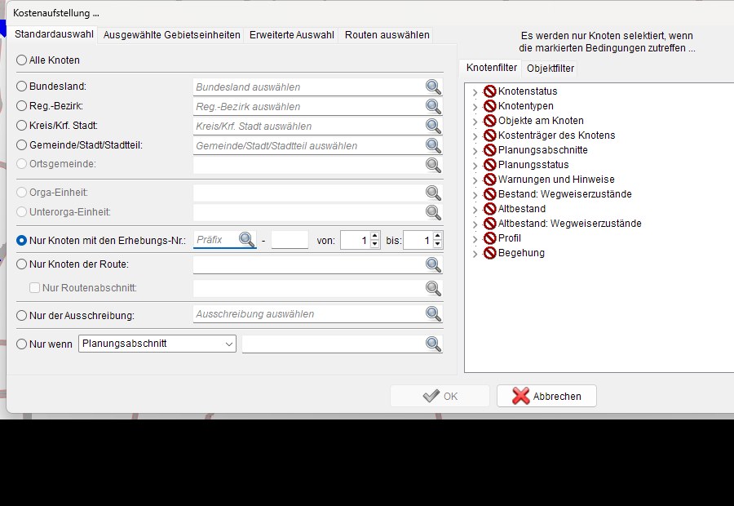Image resolution: width=734 pixels, height=506 pixels.
Task: Click the Reg.-Bezirk lookup magnifier icon
Action: click(433, 106)
